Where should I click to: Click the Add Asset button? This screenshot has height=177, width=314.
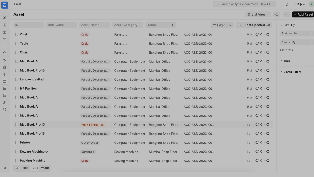click(303, 14)
